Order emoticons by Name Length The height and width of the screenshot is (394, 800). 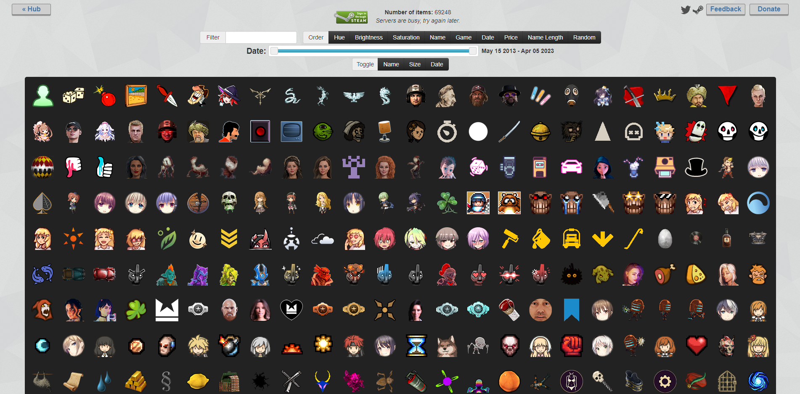pyautogui.click(x=546, y=37)
